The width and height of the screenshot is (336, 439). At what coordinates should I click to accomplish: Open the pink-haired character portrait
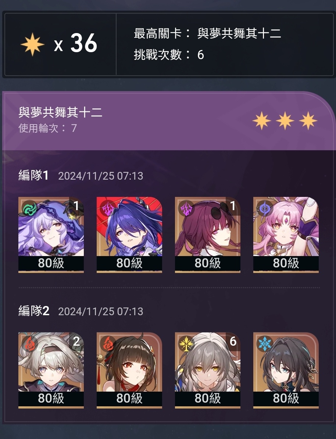[x=286, y=235]
